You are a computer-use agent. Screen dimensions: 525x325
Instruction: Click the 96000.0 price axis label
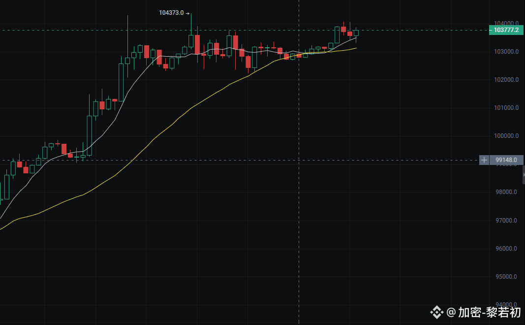[x=506, y=249]
